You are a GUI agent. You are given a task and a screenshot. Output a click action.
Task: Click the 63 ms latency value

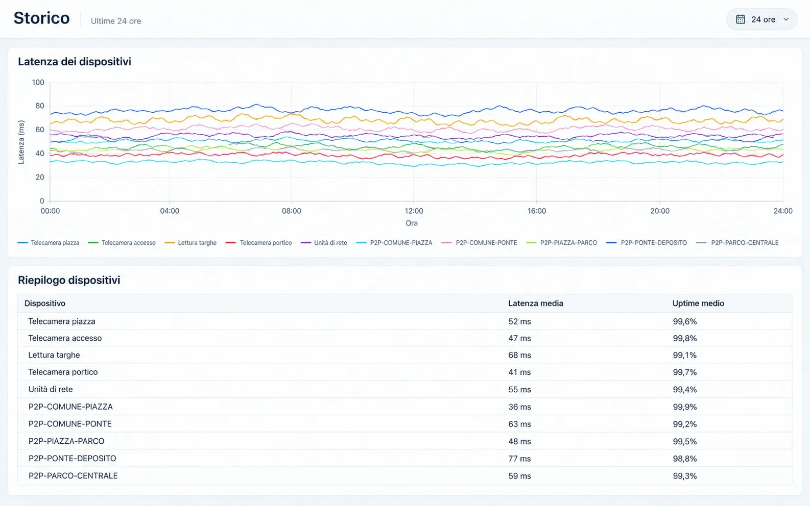point(519,424)
